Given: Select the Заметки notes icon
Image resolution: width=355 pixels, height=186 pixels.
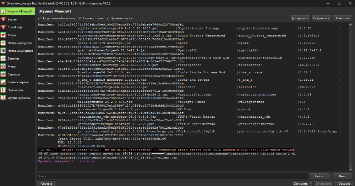Looking at the screenshot, I should click(3, 58).
